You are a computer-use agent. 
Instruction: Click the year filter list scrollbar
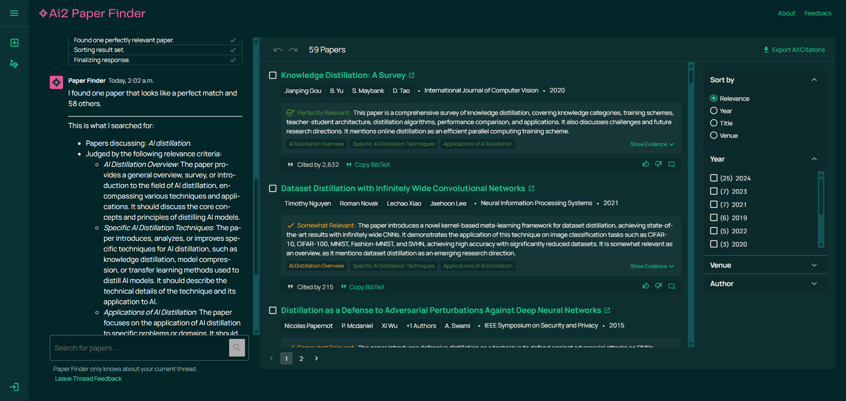click(x=821, y=198)
